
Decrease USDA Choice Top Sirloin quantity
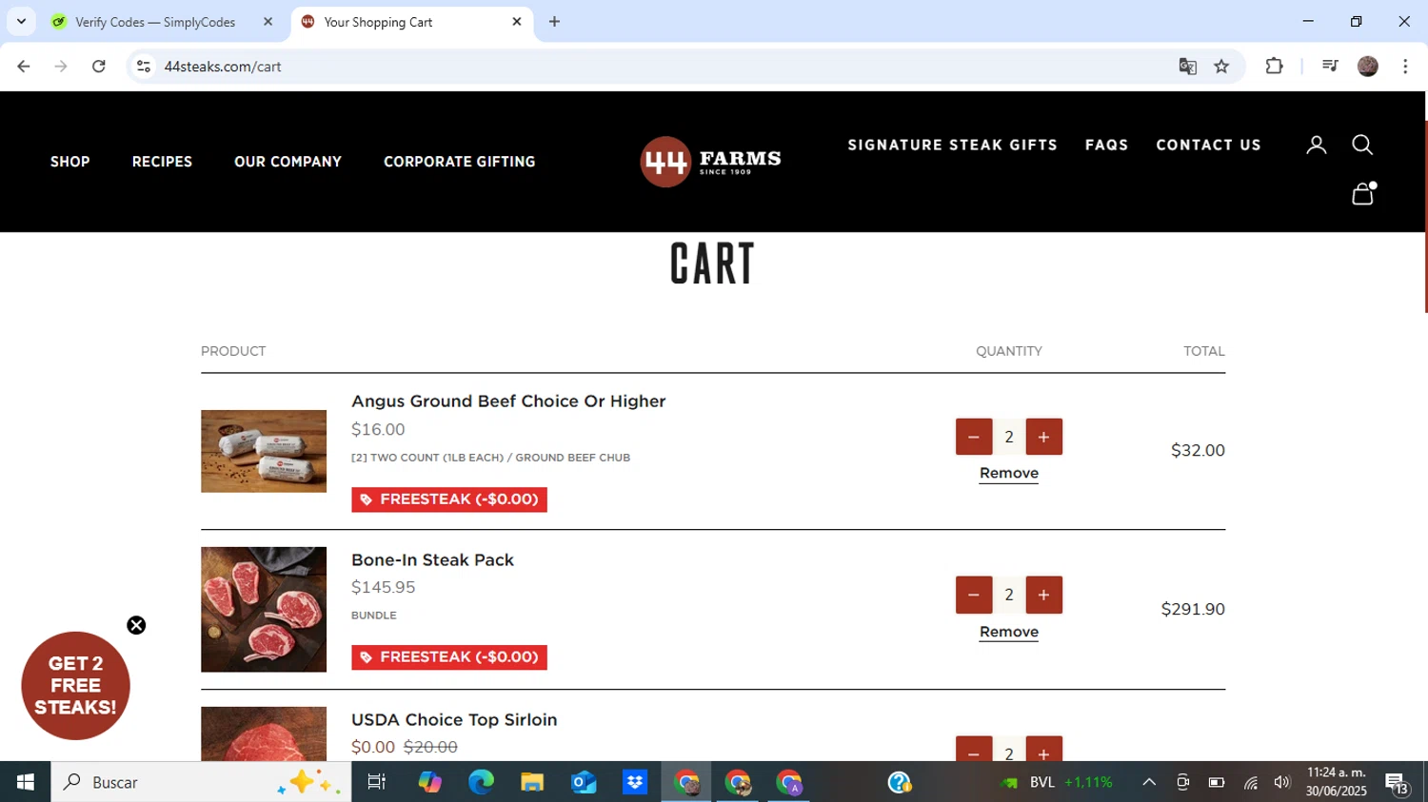tap(973, 749)
